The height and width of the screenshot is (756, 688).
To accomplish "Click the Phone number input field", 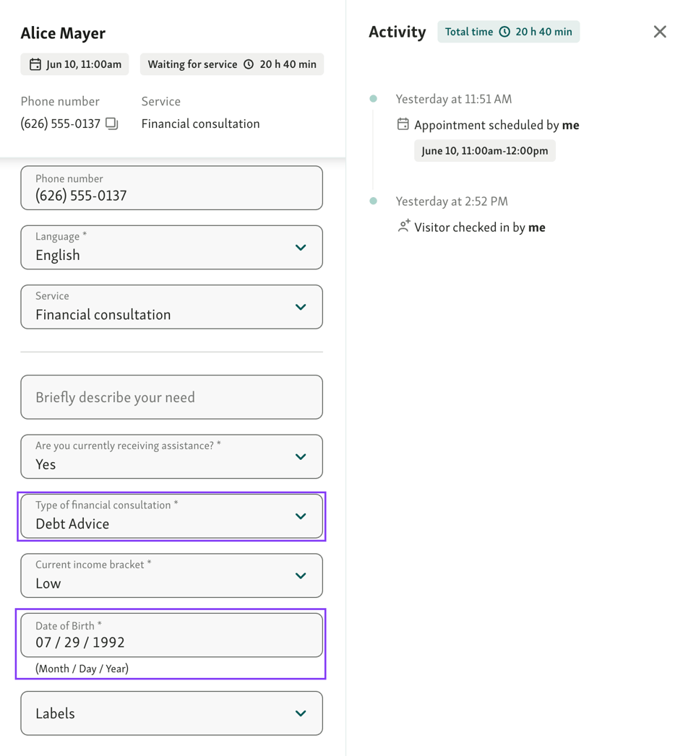I will (x=171, y=188).
